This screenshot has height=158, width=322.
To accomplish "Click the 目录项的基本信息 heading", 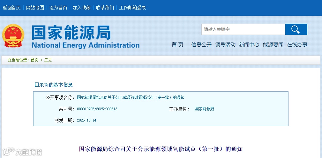I will point(53,85).
